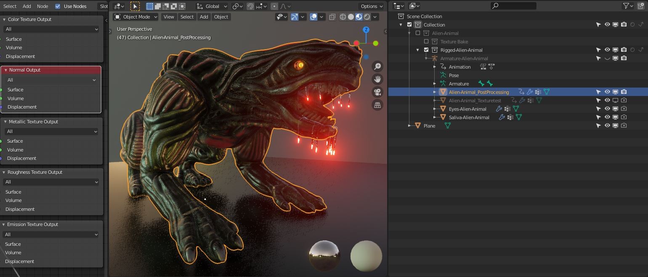Click Displacement under Emission Texture Output

(20, 261)
